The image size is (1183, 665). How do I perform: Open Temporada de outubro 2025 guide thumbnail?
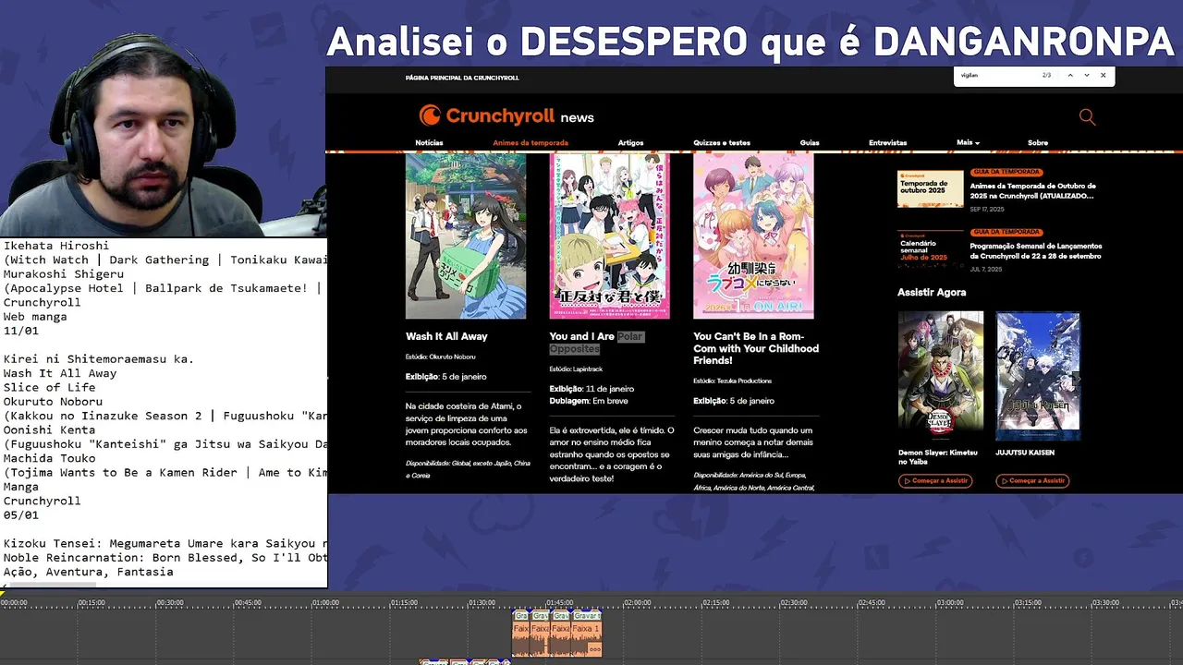[930, 188]
